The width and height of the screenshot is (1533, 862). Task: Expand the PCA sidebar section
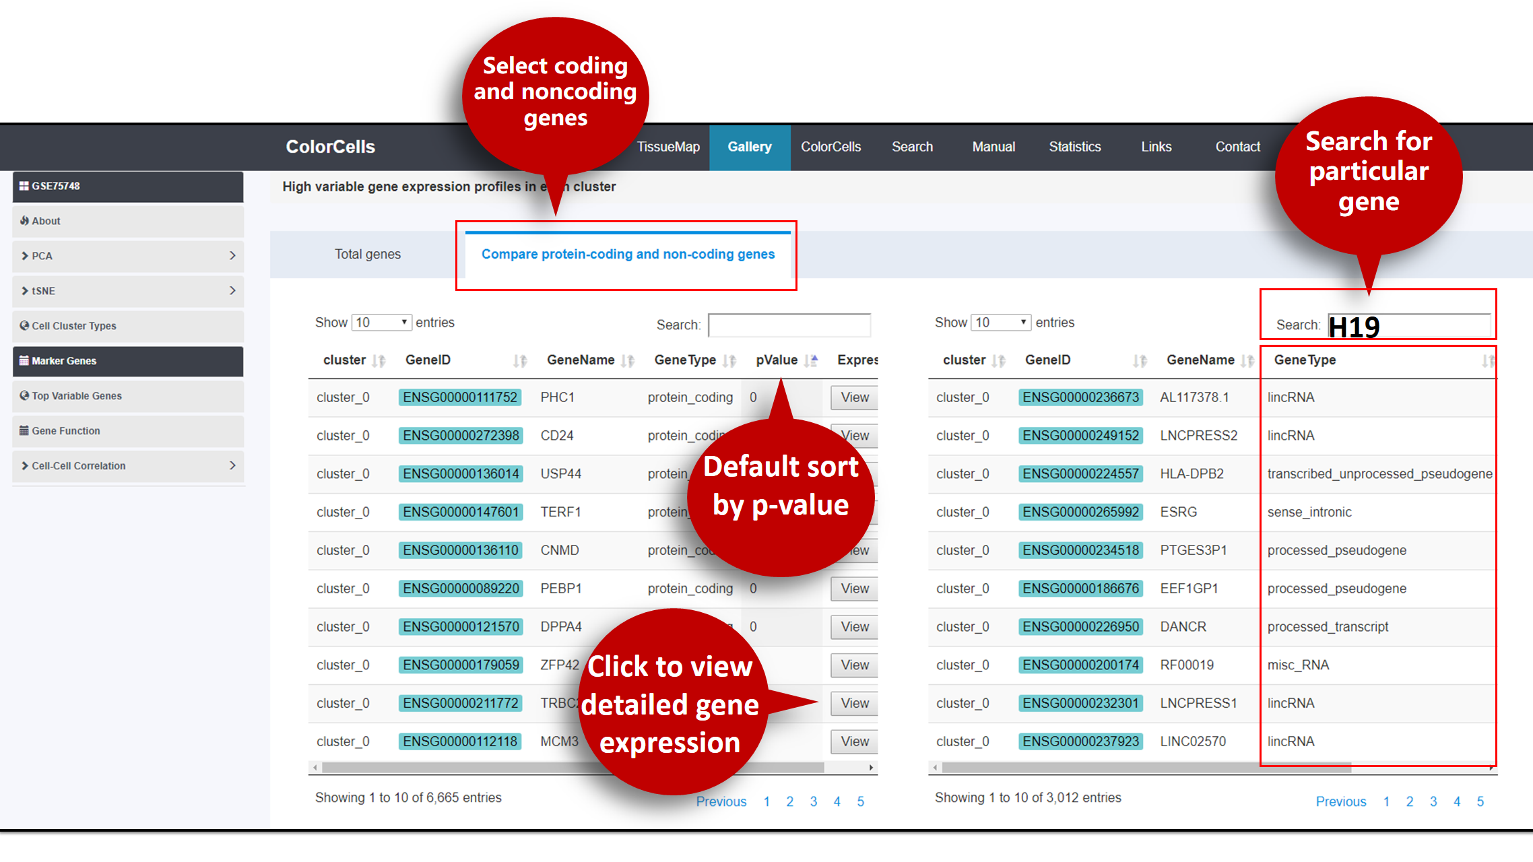click(x=128, y=256)
